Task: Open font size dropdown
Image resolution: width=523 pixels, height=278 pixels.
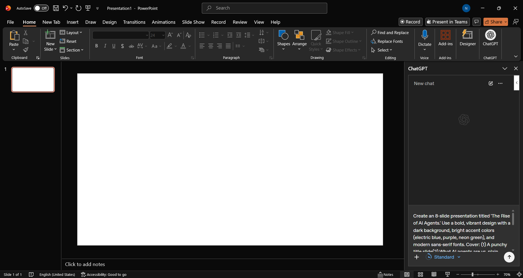Action: [163, 35]
